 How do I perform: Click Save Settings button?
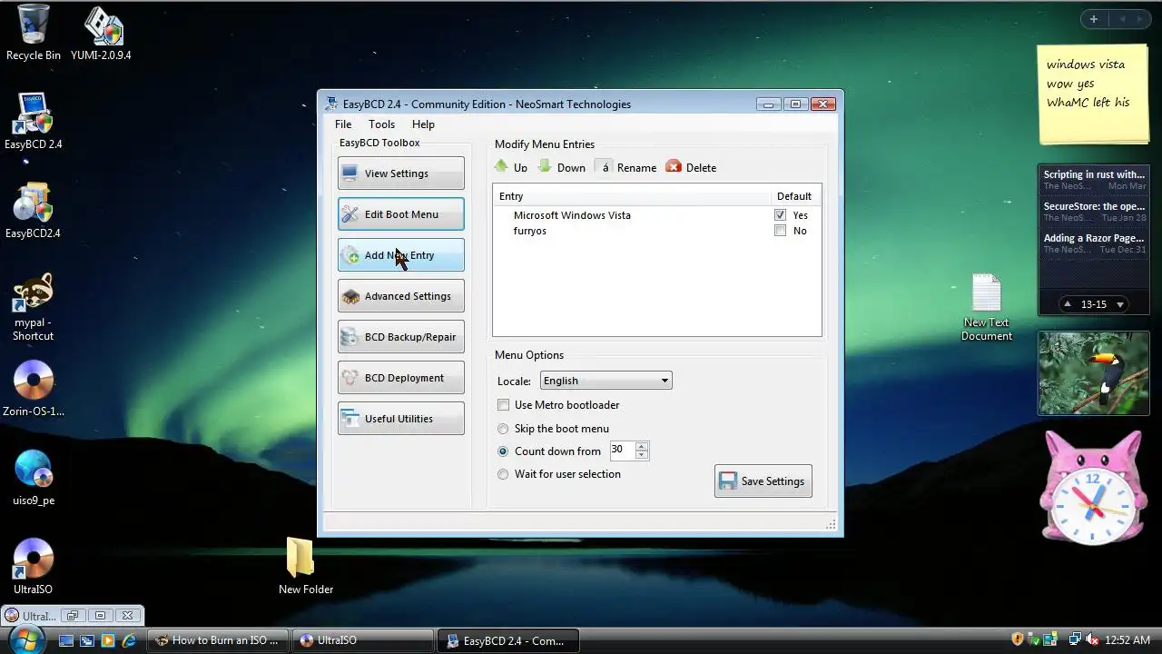pyautogui.click(x=763, y=481)
